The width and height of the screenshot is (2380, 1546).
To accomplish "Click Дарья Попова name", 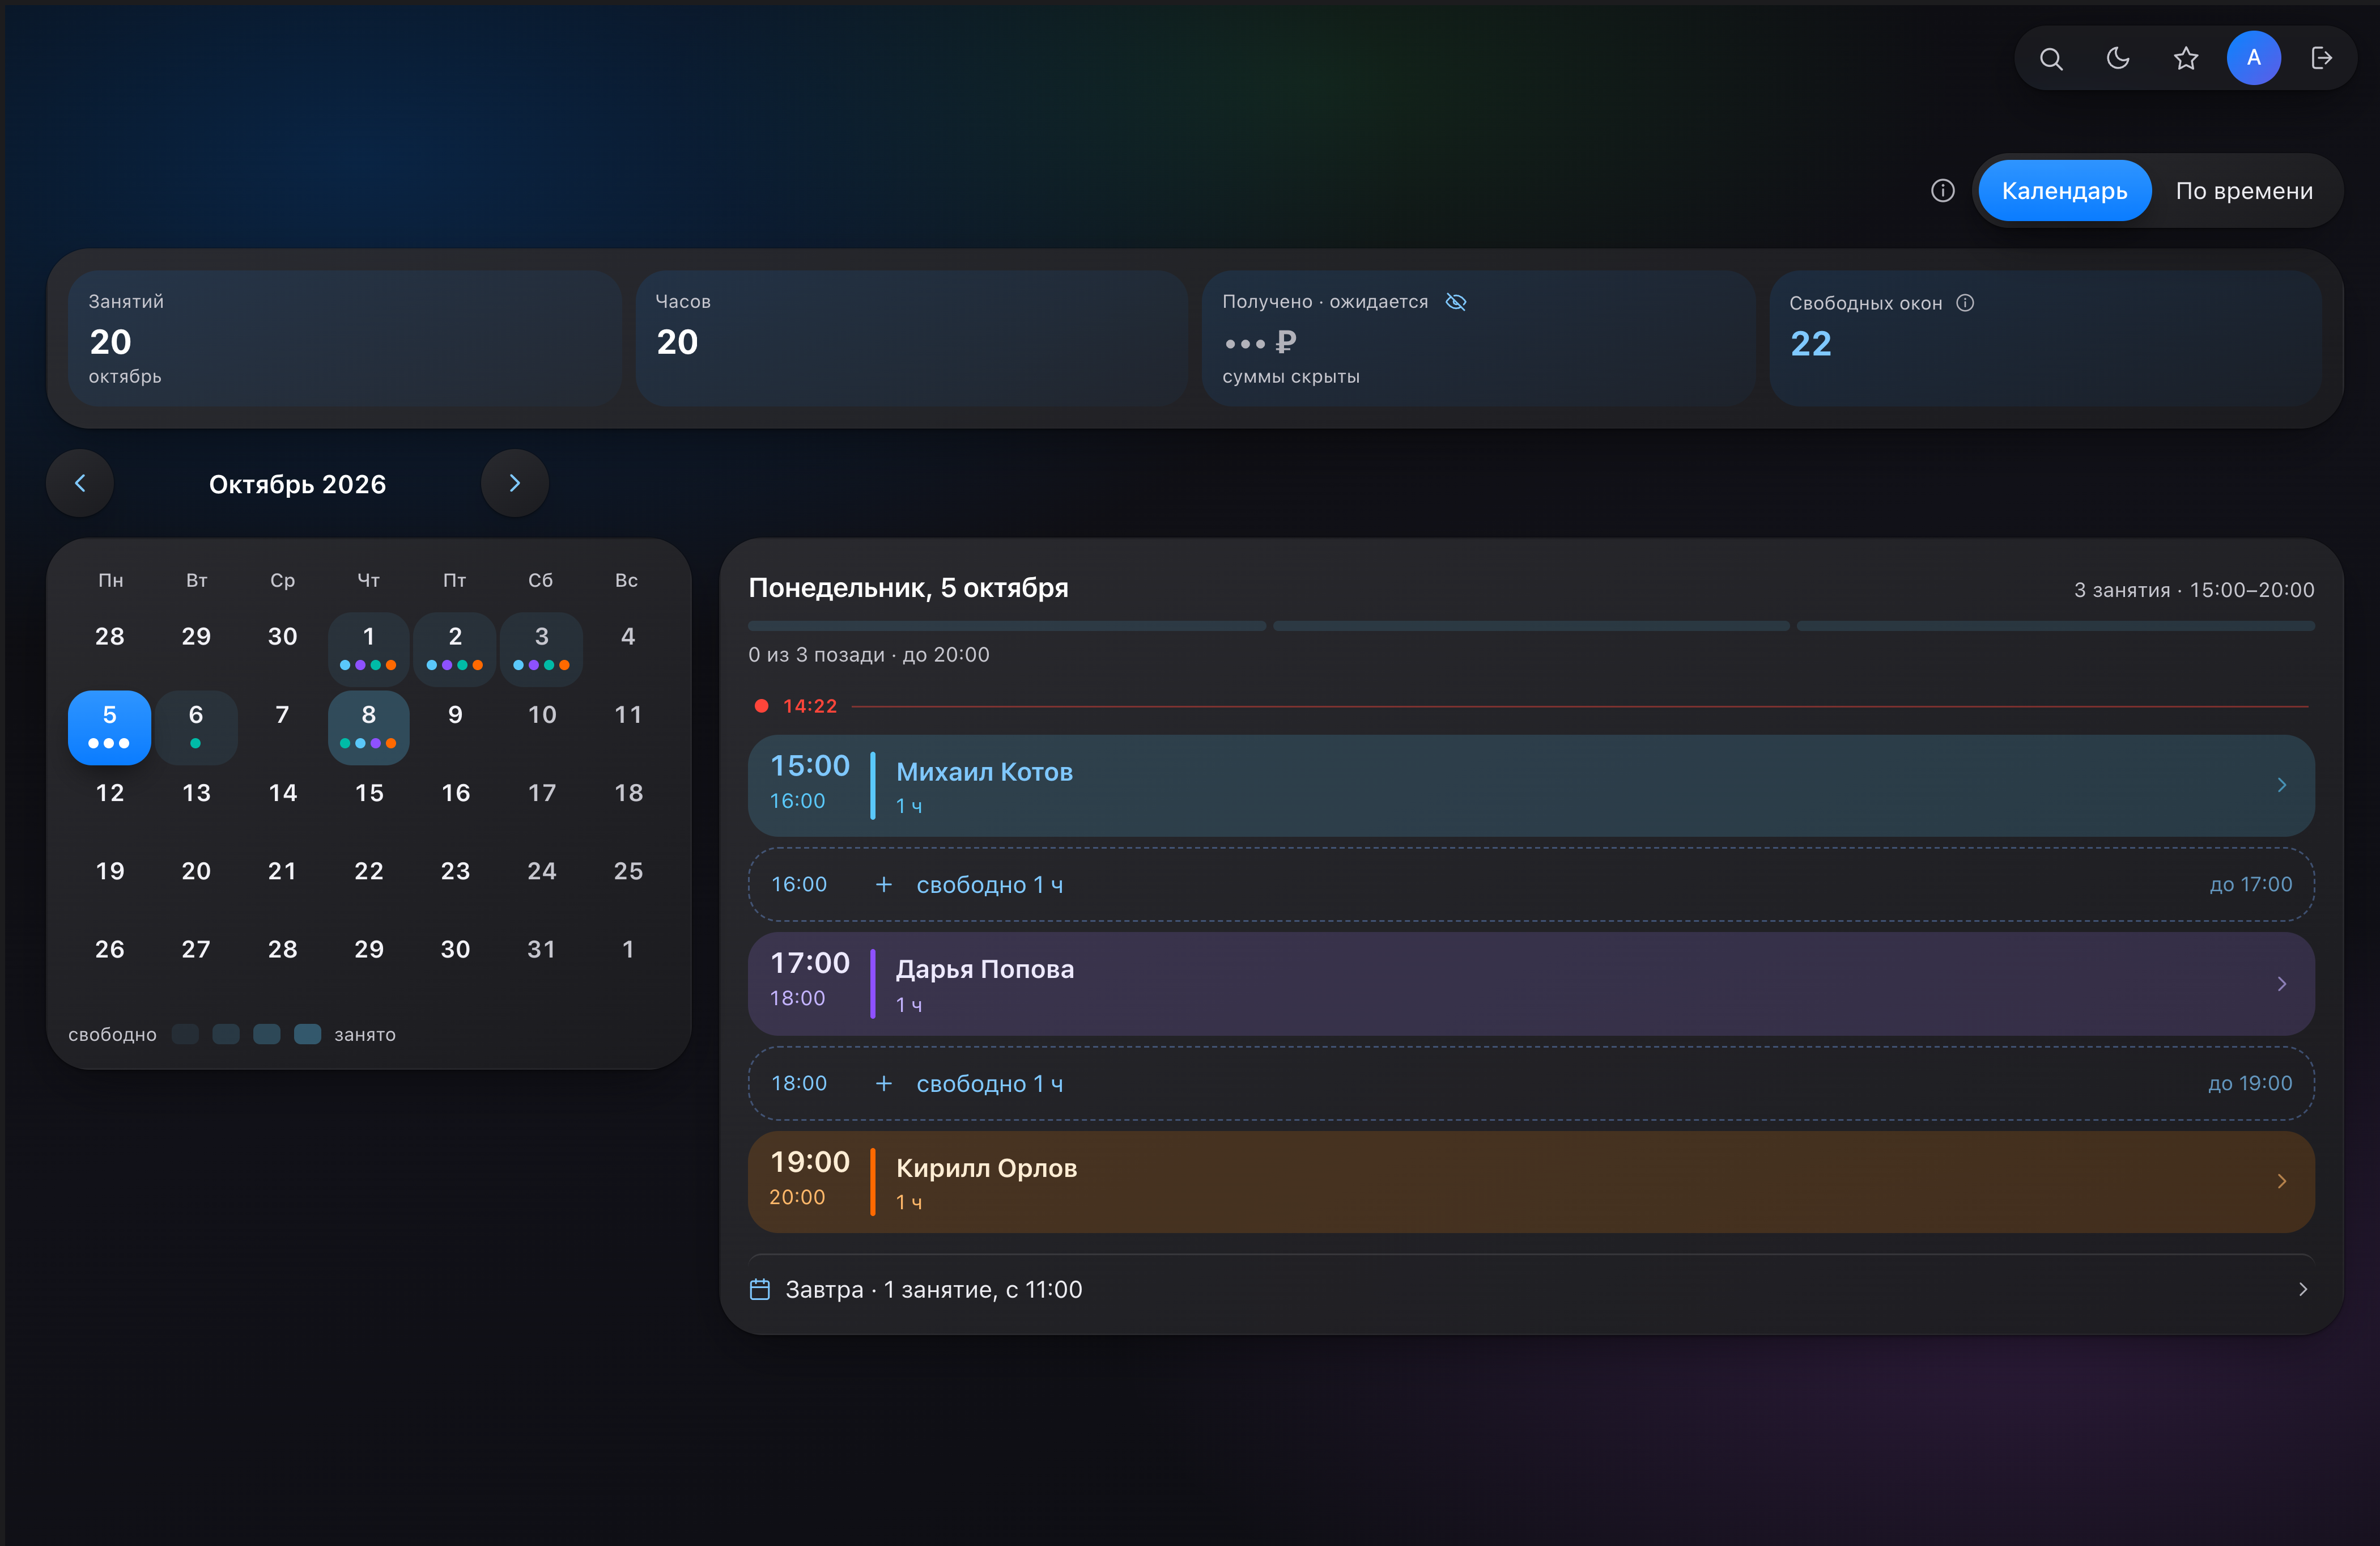I will click(x=984, y=969).
